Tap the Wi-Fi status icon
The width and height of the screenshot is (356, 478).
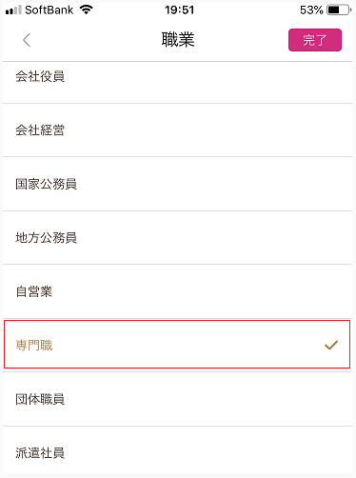point(86,10)
